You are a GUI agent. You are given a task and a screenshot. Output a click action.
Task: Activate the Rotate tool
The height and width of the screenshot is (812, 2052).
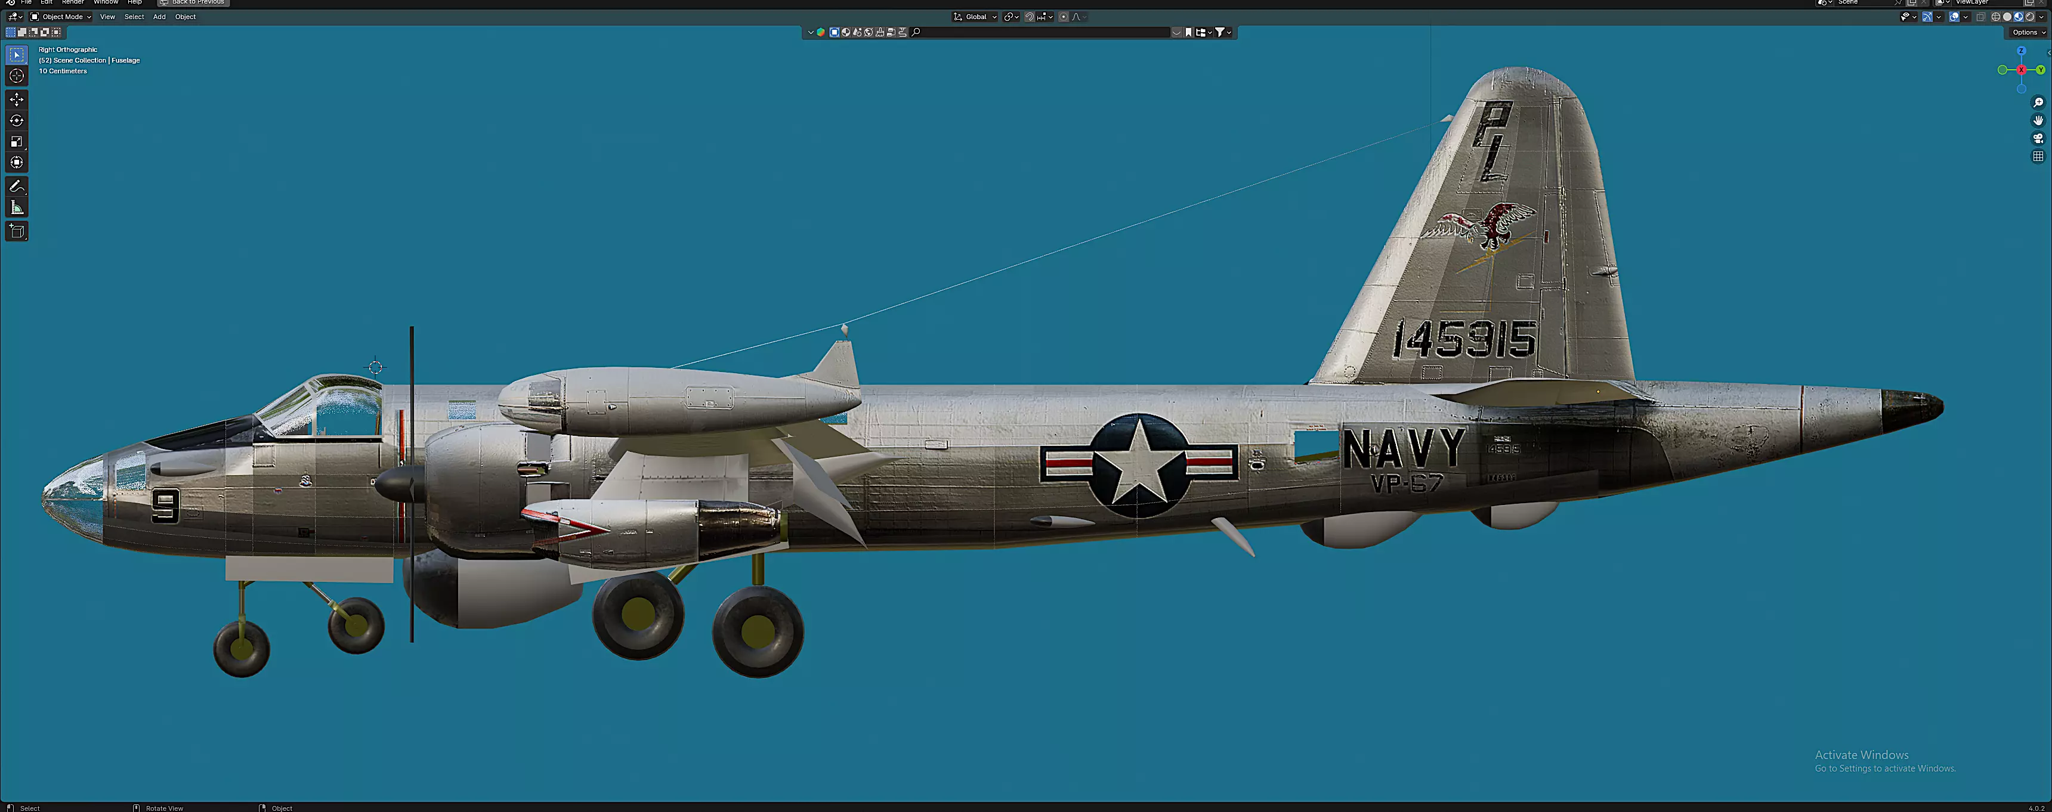coord(17,120)
